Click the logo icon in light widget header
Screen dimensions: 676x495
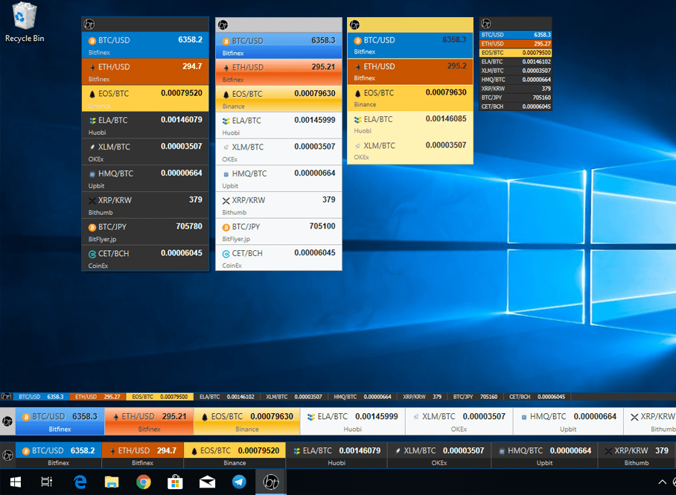pos(223,25)
